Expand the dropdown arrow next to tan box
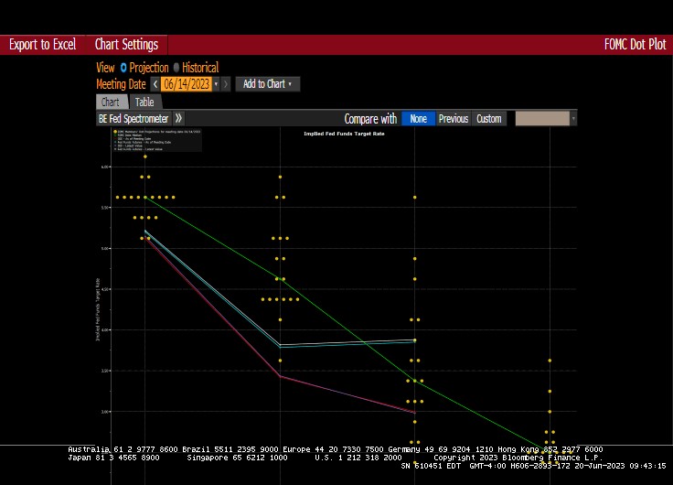 pos(573,119)
